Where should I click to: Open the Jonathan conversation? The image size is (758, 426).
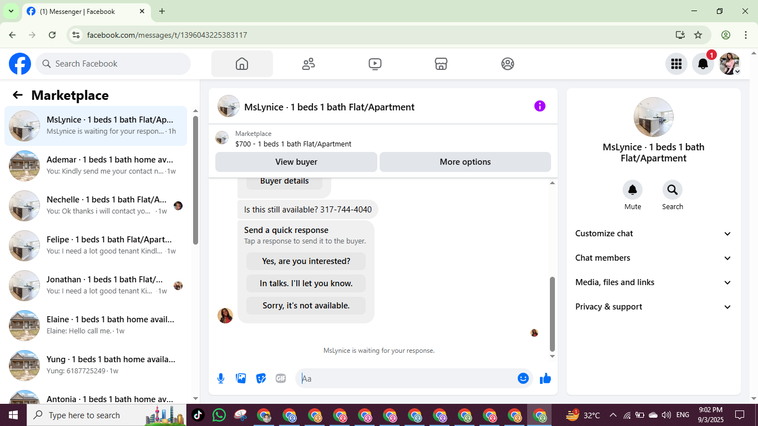[x=96, y=286]
